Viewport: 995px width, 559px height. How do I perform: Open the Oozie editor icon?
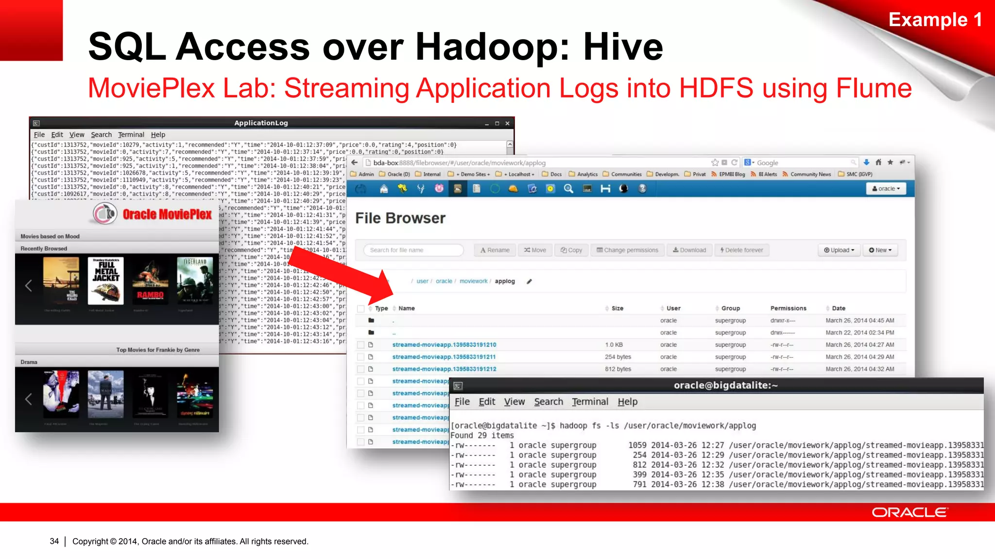532,189
